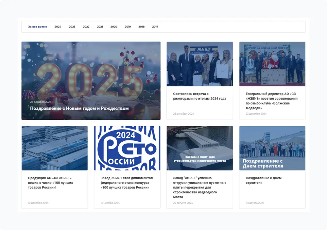Open the 2022 news archive tab
327x230 pixels.
click(86, 27)
